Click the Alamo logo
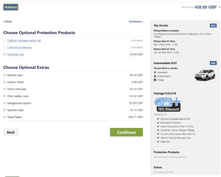The width and height of the screenshot is (221, 177). click(x=11, y=7)
